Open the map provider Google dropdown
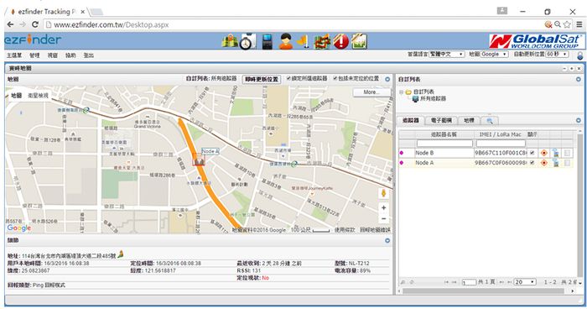 (x=494, y=55)
